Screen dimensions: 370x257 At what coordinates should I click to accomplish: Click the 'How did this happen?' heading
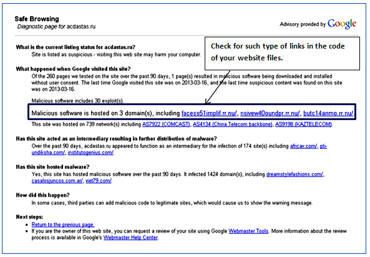(x=42, y=195)
